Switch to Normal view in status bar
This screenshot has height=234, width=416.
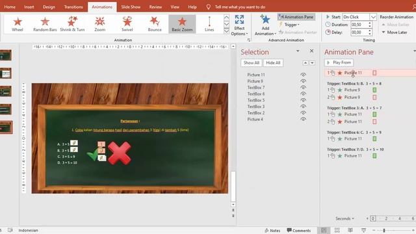point(324,230)
